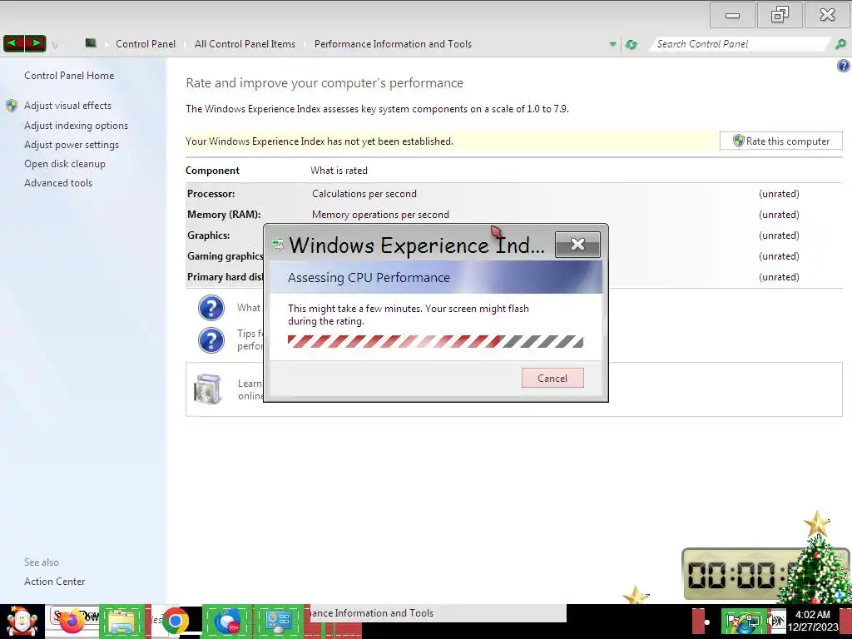The width and height of the screenshot is (852, 639).
Task: Go to Control Panel breadcrumb
Action: click(146, 44)
